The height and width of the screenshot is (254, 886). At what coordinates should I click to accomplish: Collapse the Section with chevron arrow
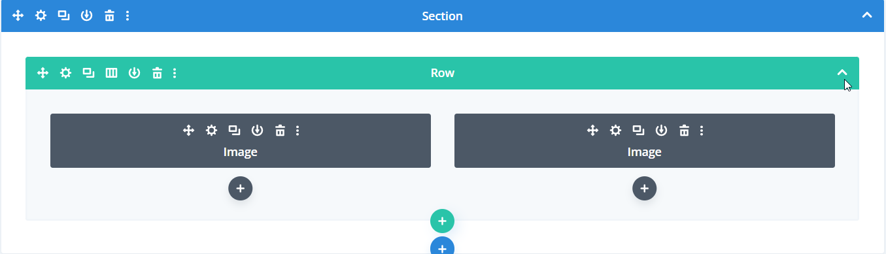(867, 15)
